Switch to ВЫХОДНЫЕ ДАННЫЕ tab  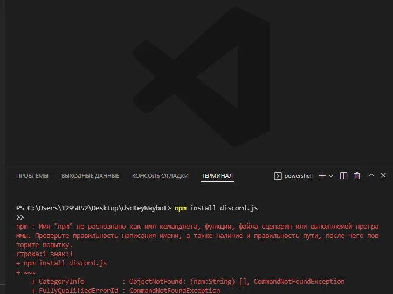click(x=90, y=176)
